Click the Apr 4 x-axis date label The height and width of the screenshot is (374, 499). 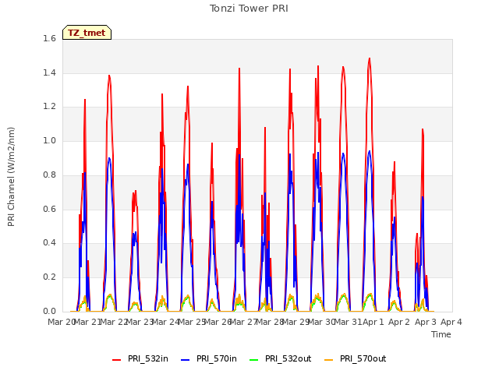pyautogui.click(x=451, y=322)
